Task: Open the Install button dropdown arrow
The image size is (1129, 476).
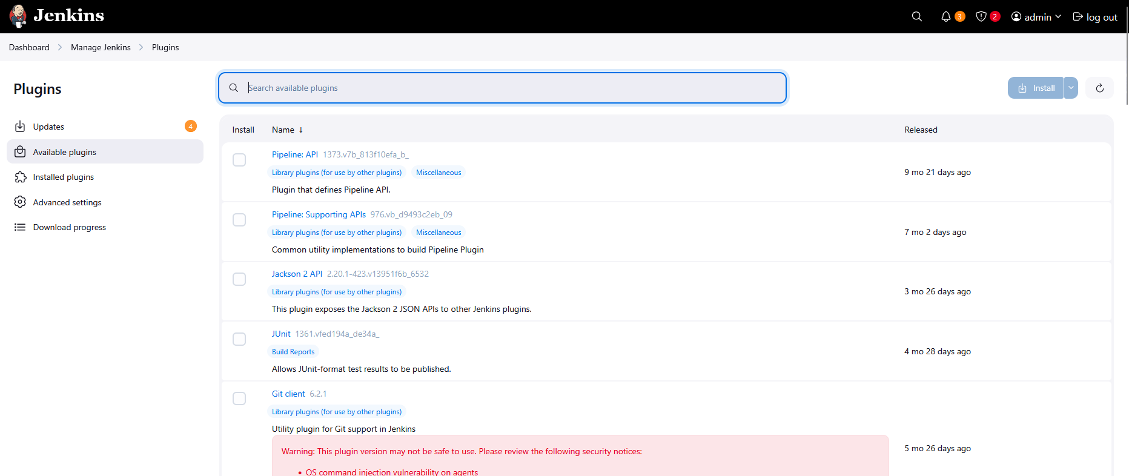Action: 1071,88
